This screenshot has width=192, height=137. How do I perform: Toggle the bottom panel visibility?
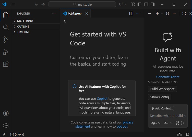tap(146, 4)
